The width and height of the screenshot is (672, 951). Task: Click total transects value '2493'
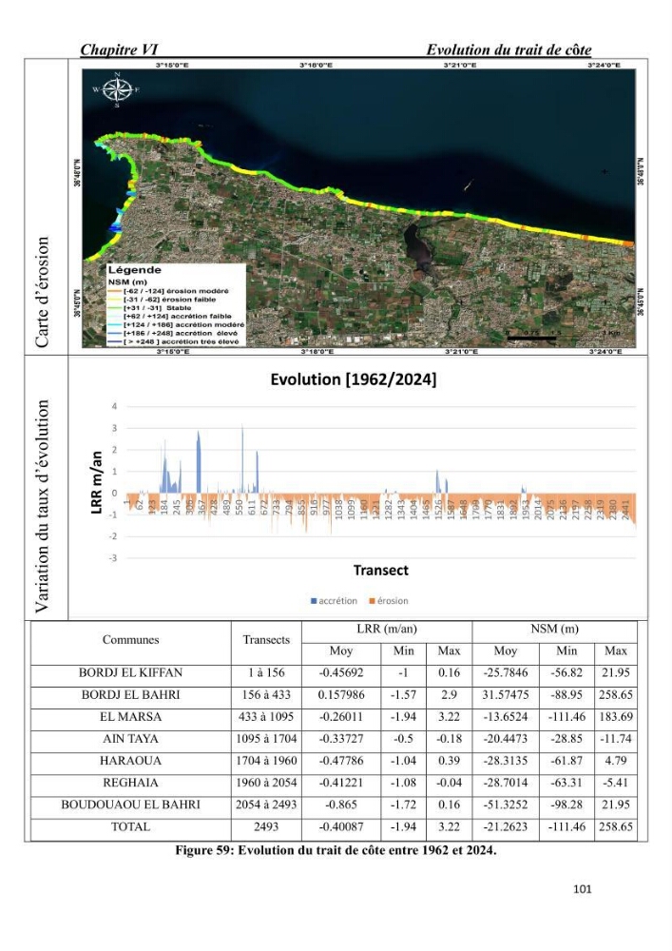[x=266, y=826]
